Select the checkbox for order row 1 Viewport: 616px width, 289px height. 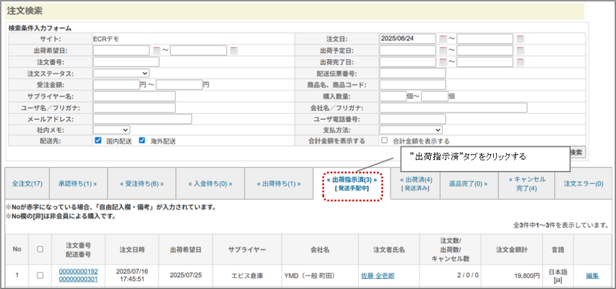click(x=40, y=276)
